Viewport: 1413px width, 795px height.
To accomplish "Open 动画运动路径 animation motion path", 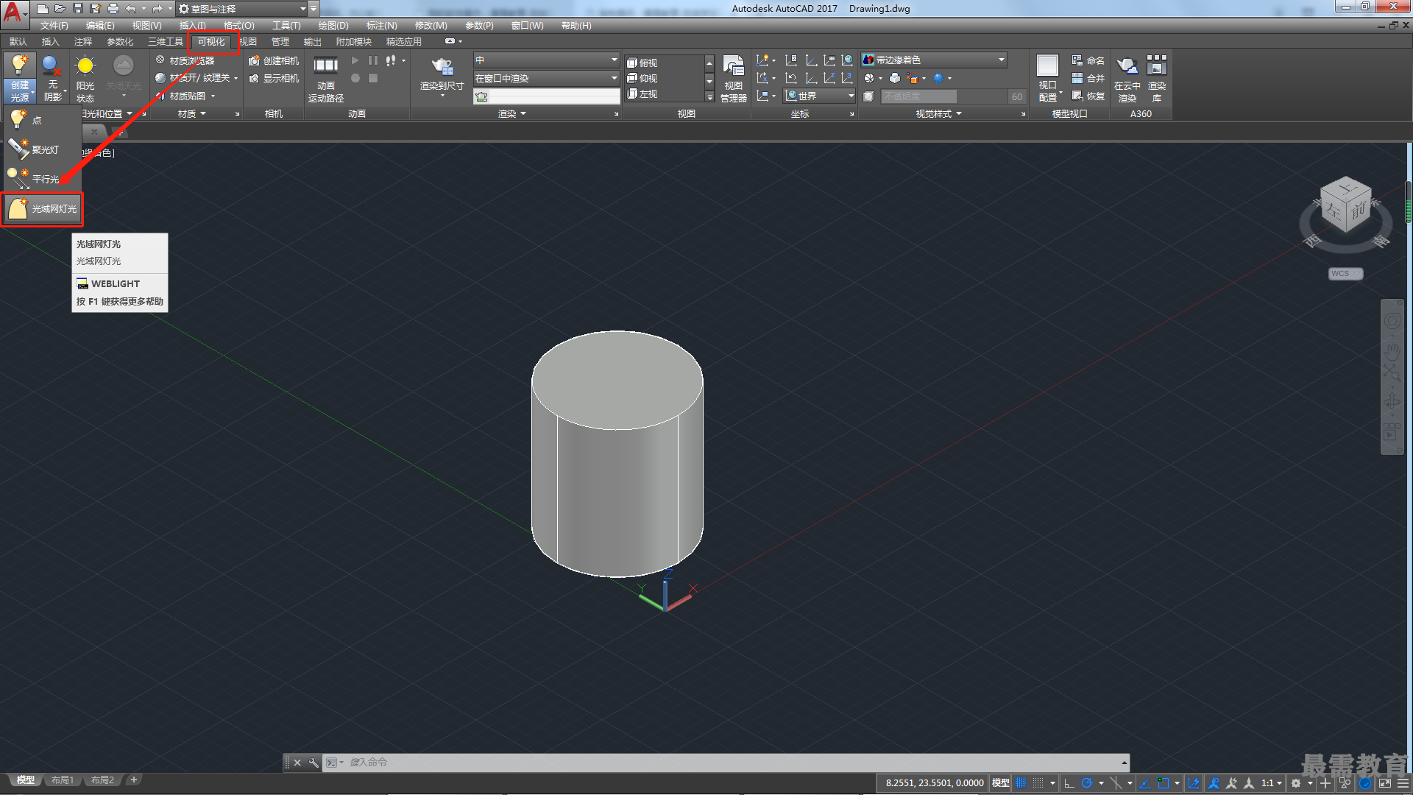I will pyautogui.click(x=326, y=78).
